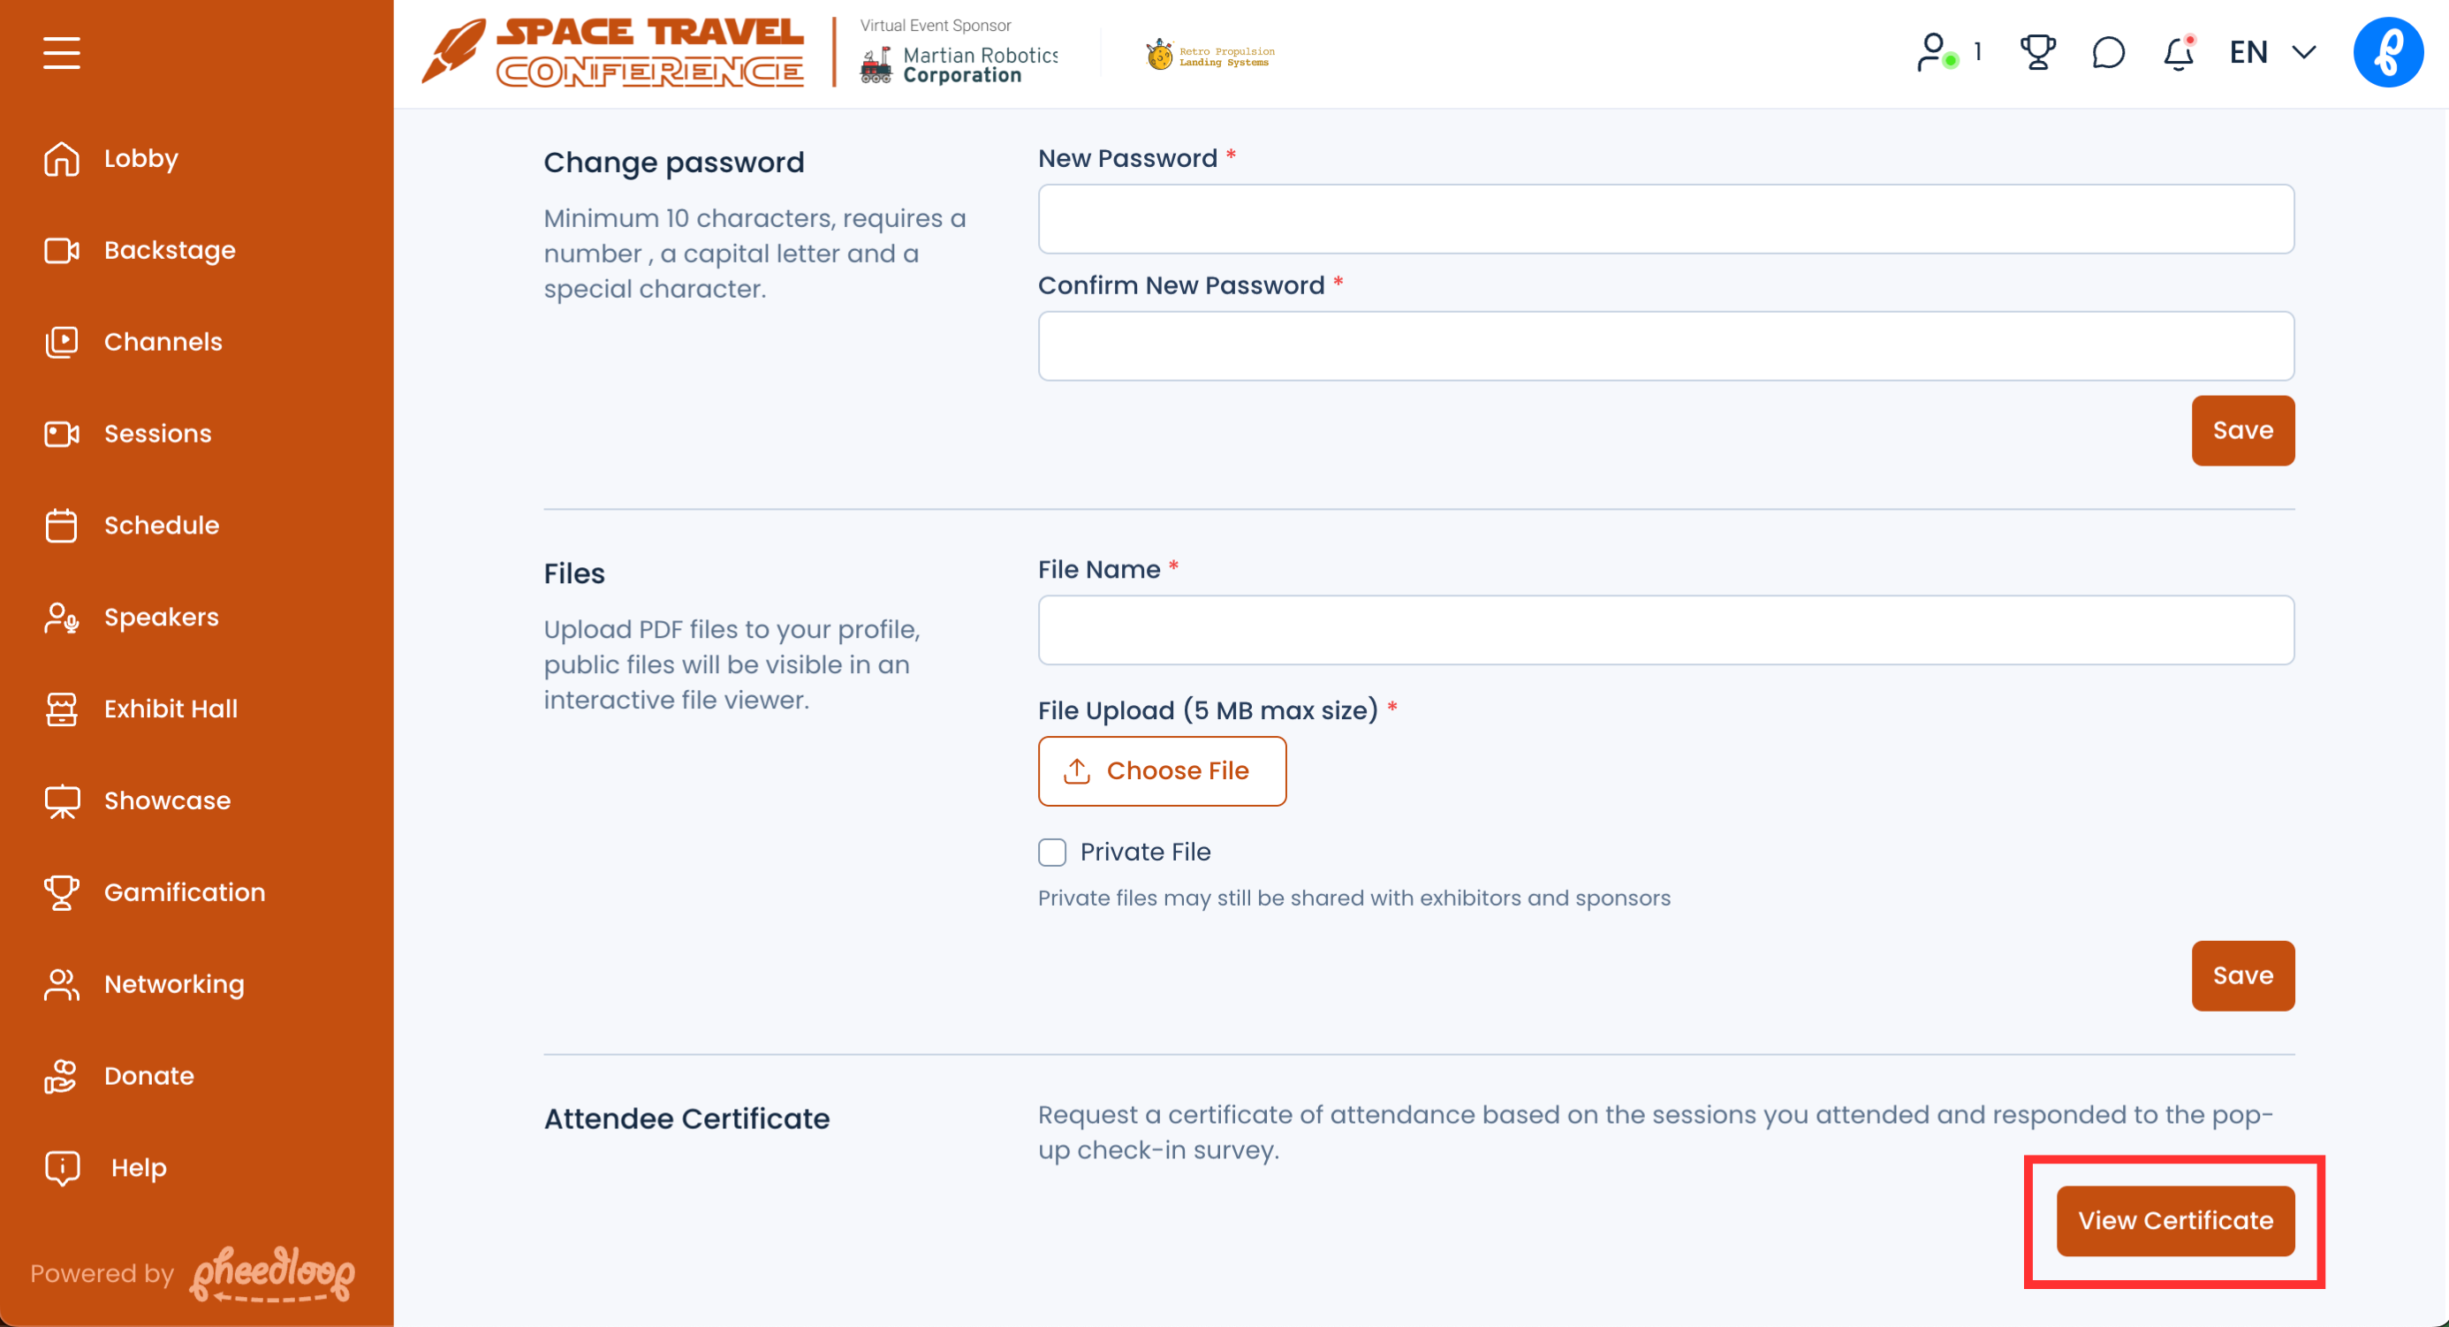The image size is (2449, 1327).
Task: Expand the EN language dropdown
Action: [x=2272, y=52]
